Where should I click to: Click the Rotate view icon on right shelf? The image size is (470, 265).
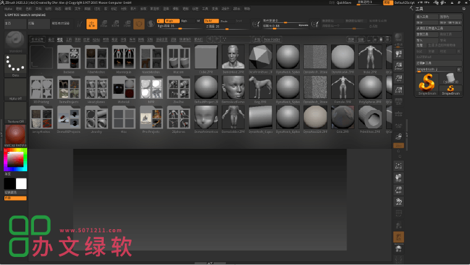coord(398,201)
